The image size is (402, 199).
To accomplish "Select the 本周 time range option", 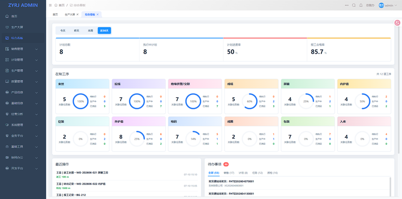I will click(x=90, y=31).
